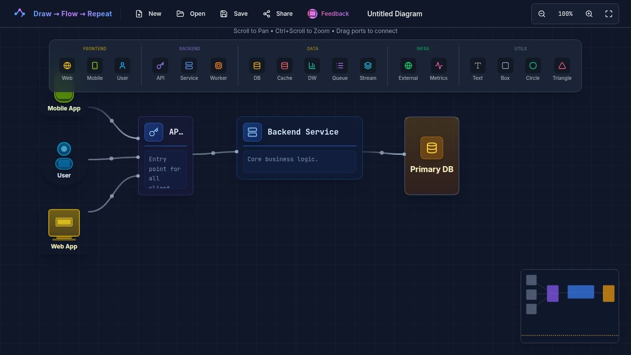Click the purple API block in minimap
This screenshot has height=355, width=631.
(x=553, y=293)
